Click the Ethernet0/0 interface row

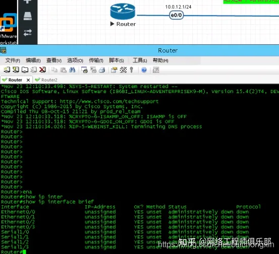click(125, 212)
